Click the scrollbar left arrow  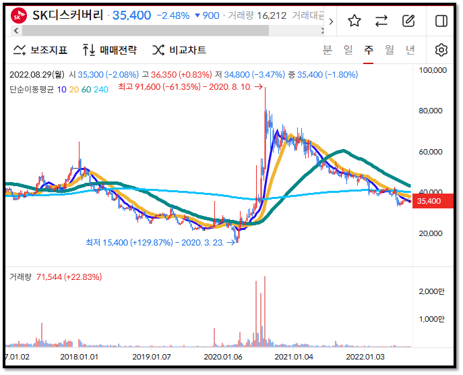coord(16,30)
